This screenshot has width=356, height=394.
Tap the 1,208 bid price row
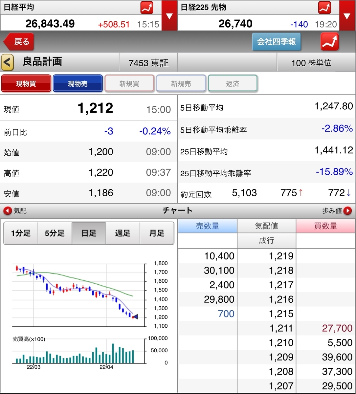[266, 372]
